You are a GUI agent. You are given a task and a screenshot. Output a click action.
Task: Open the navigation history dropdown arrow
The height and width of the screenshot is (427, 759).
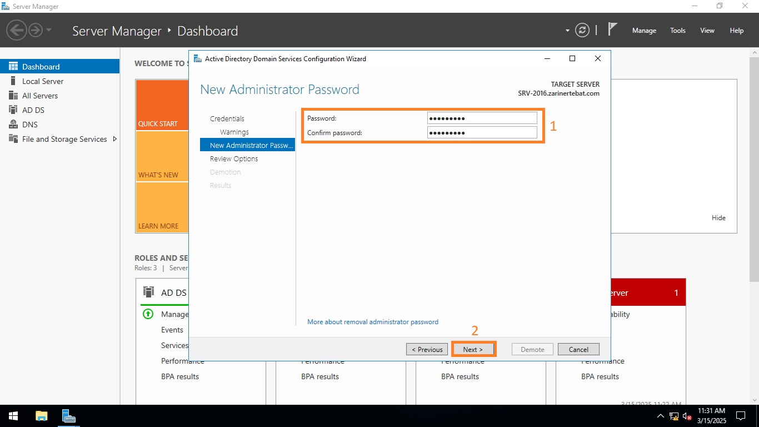click(x=49, y=29)
